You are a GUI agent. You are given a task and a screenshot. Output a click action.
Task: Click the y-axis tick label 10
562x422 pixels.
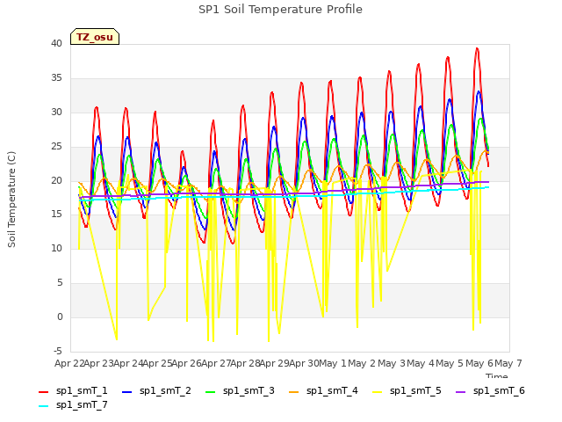(56, 249)
